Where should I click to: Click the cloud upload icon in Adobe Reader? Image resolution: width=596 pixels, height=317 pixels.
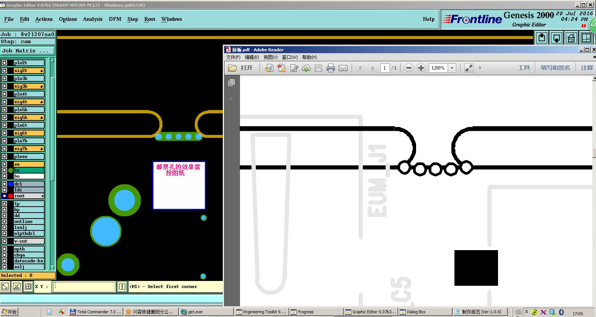pos(306,68)
